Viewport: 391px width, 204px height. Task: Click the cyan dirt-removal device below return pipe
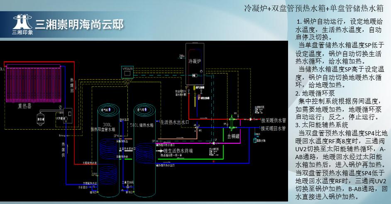click(255, 140)
